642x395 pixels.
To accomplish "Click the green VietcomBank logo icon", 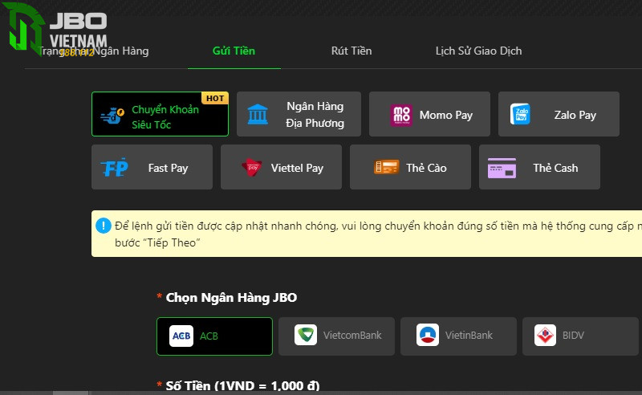I will 306,335.
